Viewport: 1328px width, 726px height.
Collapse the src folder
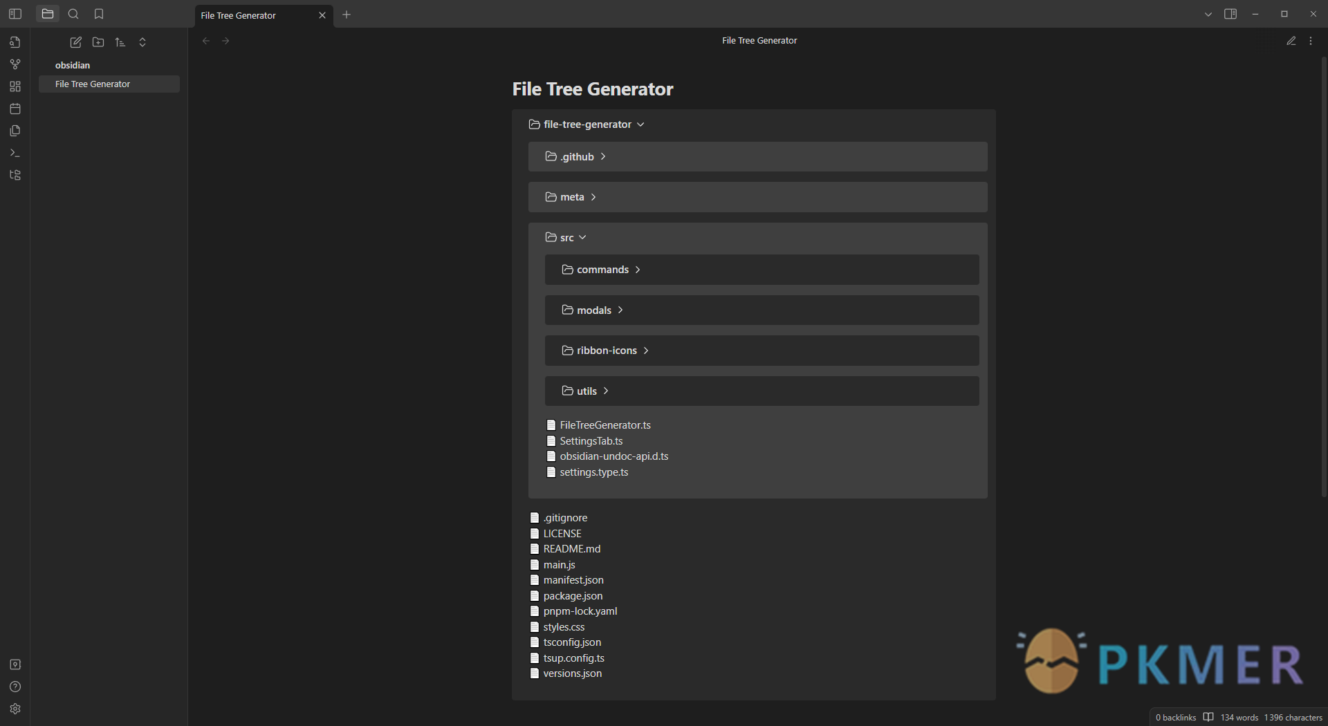click(x=566, y=237)
